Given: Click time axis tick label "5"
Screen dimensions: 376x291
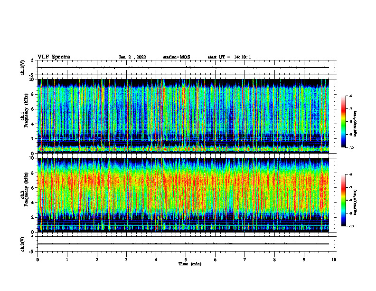Looking at the screenshot, I should 186,260.
